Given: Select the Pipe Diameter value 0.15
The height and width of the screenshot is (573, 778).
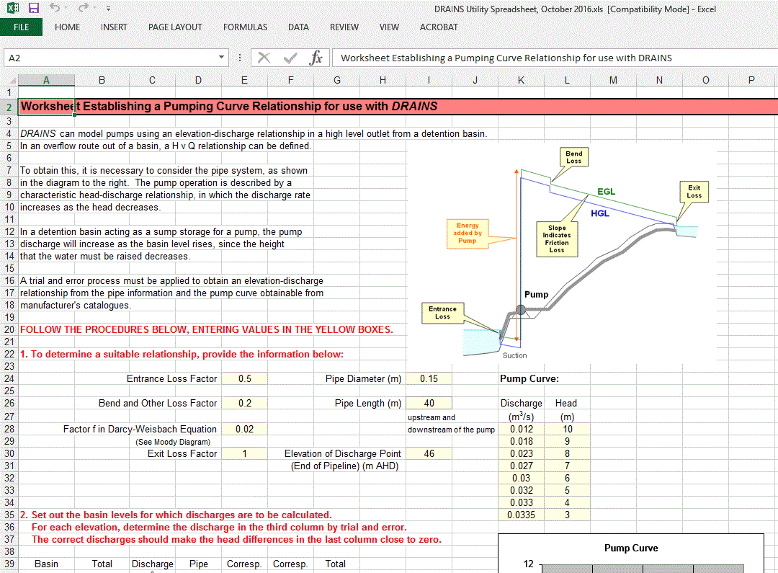Looking at the screenshot, I should [429, 379].
